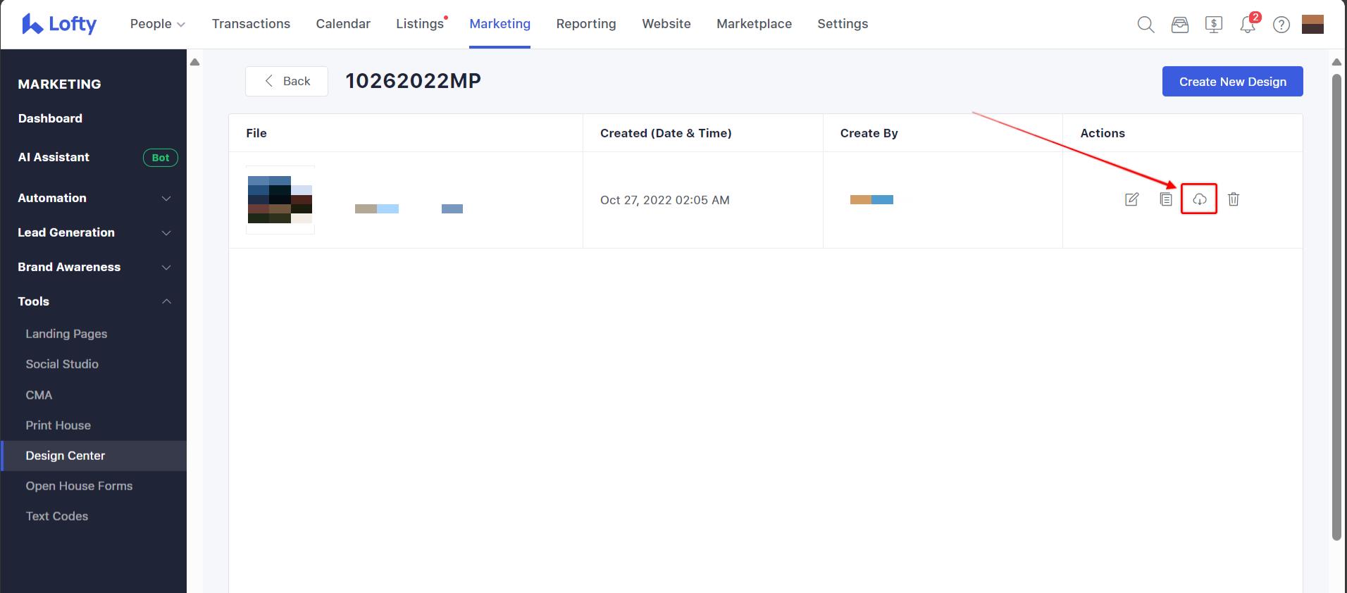
Task: Click the Lofty logo
Action: [59, 24]
